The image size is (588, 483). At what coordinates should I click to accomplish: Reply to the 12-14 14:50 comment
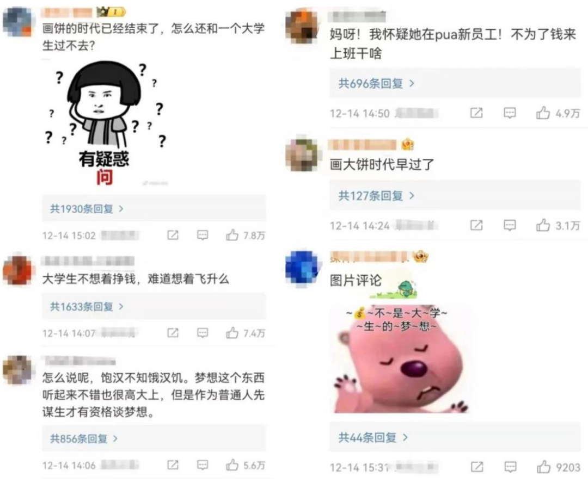pyautogui.click(x=510, y=113)
